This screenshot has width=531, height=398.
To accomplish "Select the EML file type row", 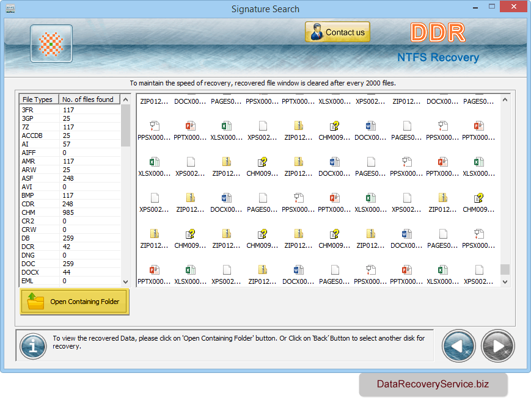I will pyautogui.click(x=70, y=281).
